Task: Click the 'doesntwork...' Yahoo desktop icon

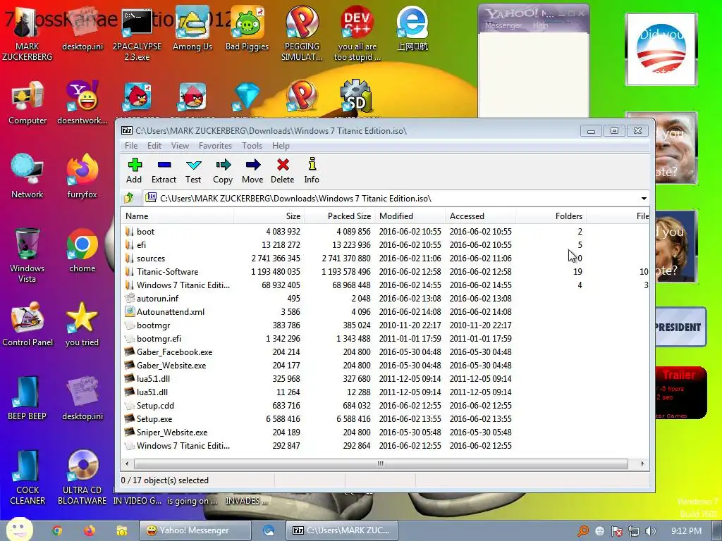Action: (82, 103)
